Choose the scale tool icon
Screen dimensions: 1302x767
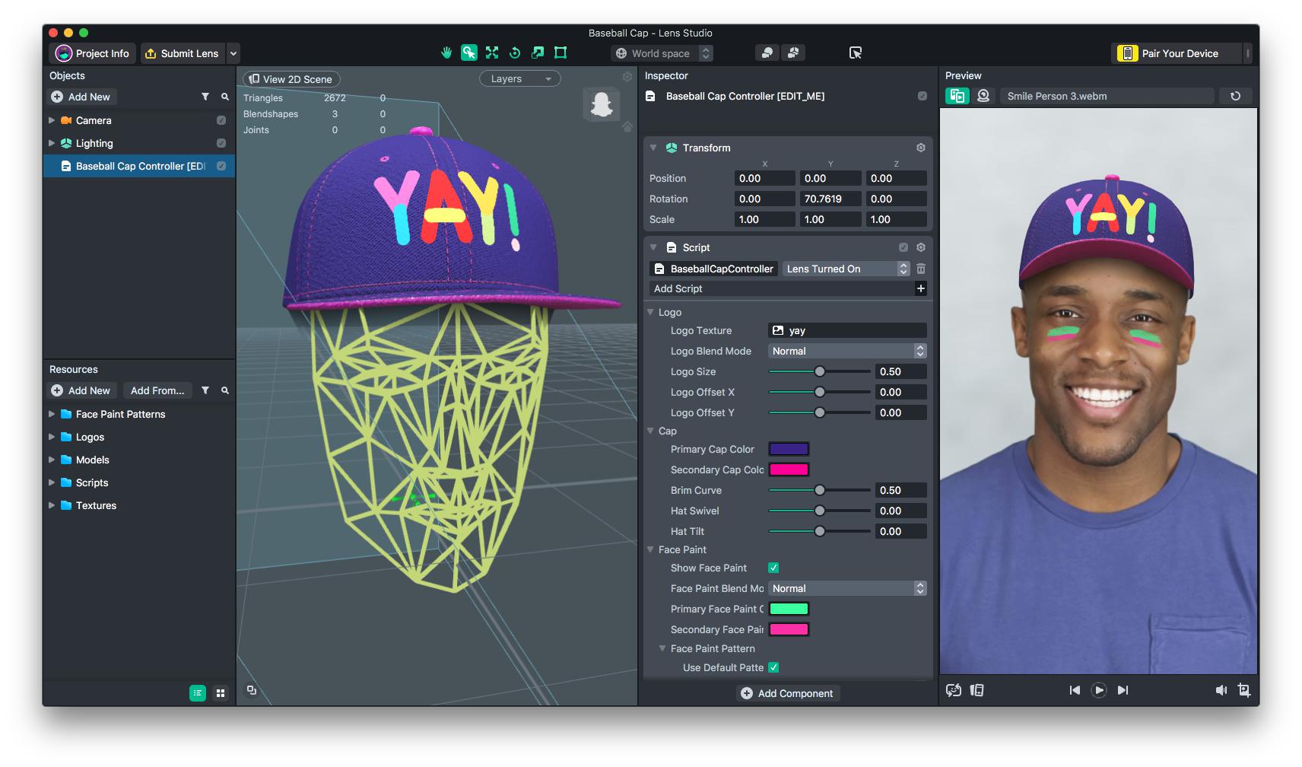point(538,53)
